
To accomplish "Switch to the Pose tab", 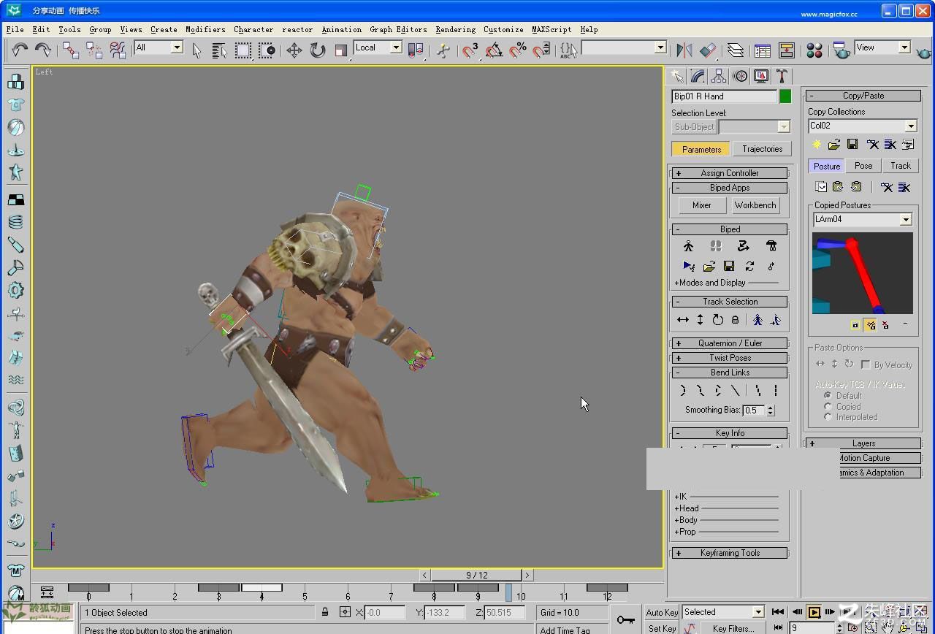I will point(863,166).
